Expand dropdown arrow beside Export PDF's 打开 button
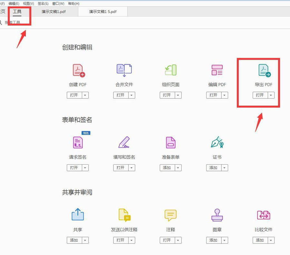The height and width of the screenshot is (255, 290). 271,95
